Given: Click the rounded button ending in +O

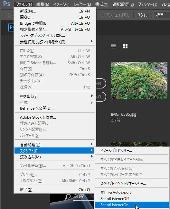Looking at the screenshot, I should click(101, 97).
